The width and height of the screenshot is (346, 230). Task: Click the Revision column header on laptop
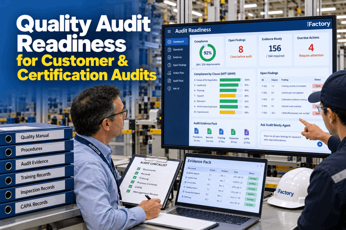tap(225, 171)
